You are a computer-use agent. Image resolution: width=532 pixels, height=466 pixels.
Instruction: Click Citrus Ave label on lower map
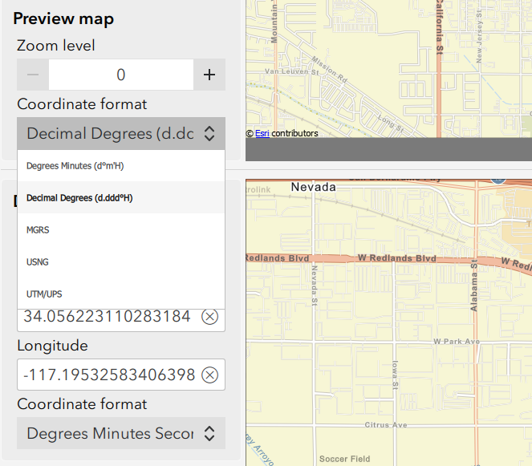386,425
